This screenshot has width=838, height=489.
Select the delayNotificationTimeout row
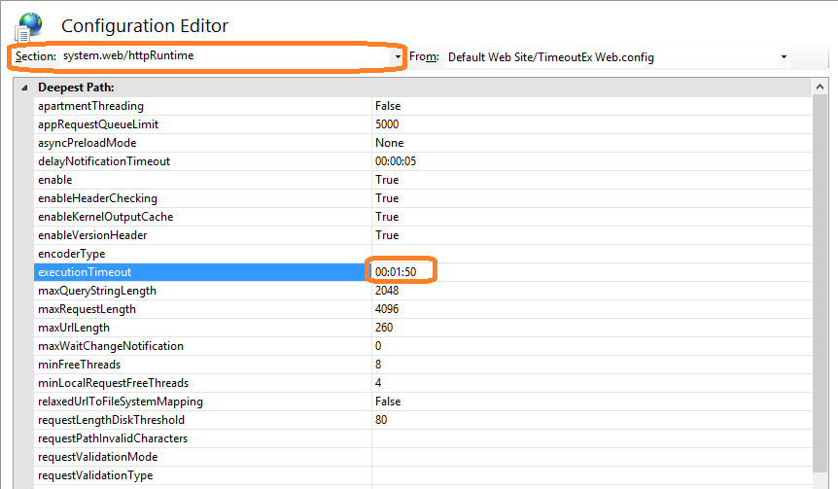[x=104, y=161]
